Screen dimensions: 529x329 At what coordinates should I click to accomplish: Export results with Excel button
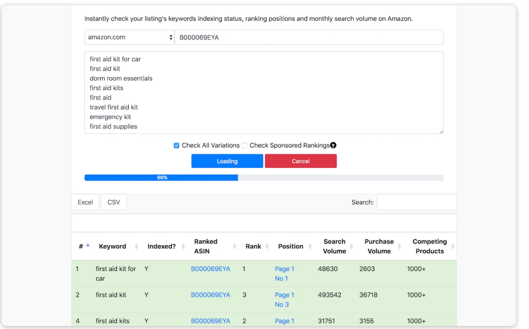click(x=85, y=202)
